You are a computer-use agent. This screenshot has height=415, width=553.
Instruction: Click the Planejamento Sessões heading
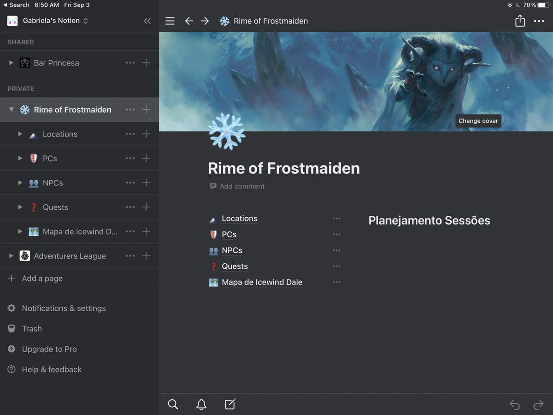tap(429, 220)
